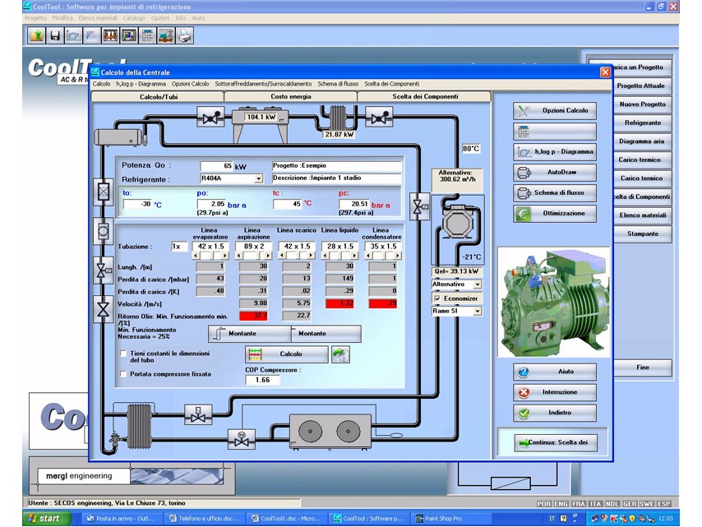Click the refrigerant bottles toolbar icon

[111, 35]
